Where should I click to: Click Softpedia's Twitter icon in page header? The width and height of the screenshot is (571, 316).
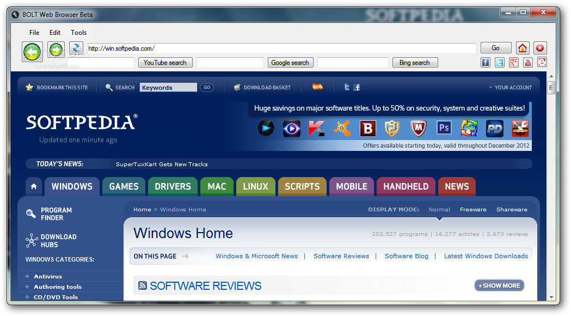[347, 87]
